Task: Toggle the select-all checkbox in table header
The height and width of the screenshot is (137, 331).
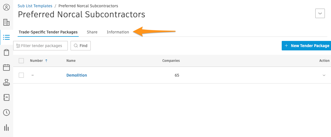Action: point(21,61)
